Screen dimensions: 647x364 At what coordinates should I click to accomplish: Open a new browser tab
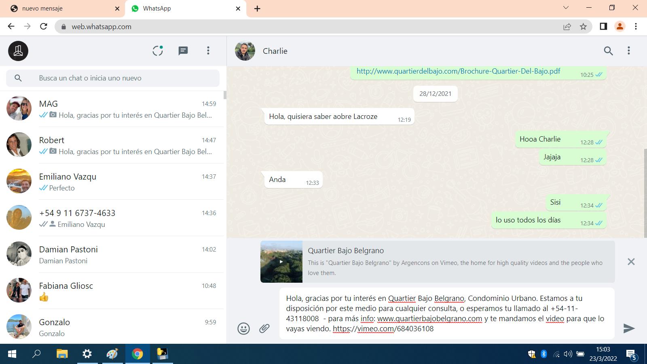pos(257,8)
